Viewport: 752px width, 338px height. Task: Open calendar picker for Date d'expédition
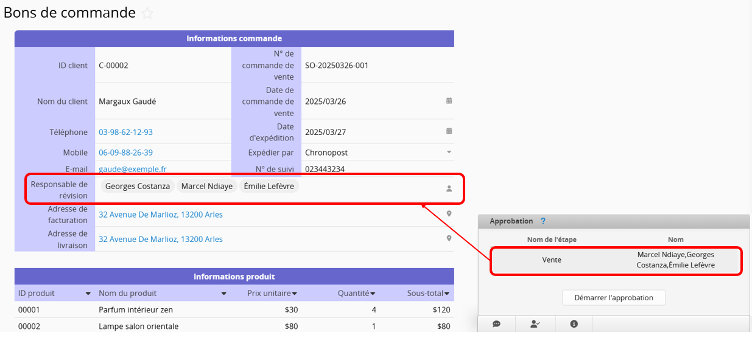point(449,131)
